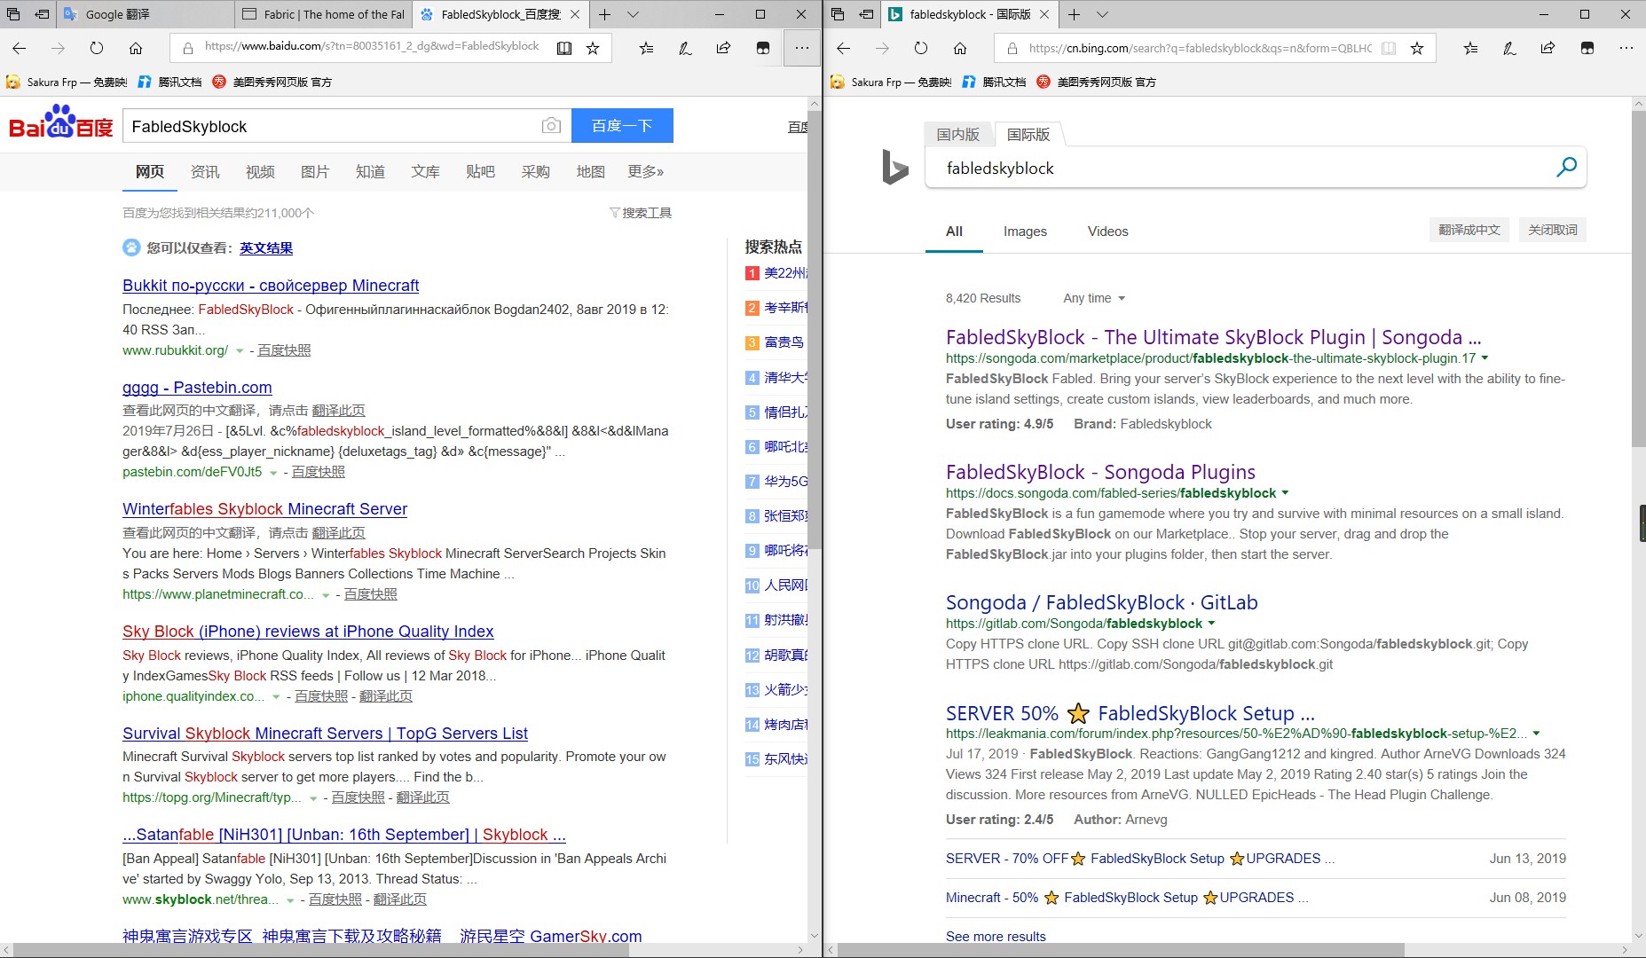Open Winterfables Skyblock Minecraft Server result
The image size is (1646, 958).
point(264,509)
